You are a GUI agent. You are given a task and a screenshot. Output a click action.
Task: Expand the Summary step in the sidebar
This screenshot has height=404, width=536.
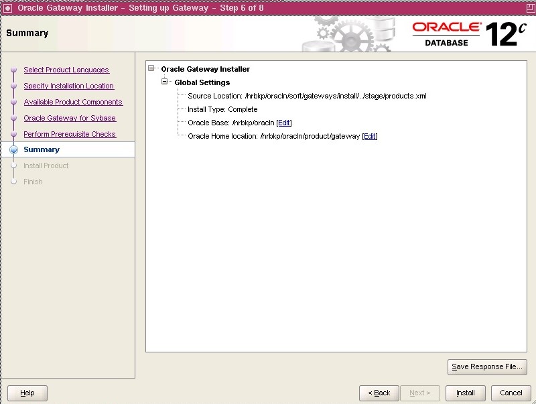(x=42, y=150)
